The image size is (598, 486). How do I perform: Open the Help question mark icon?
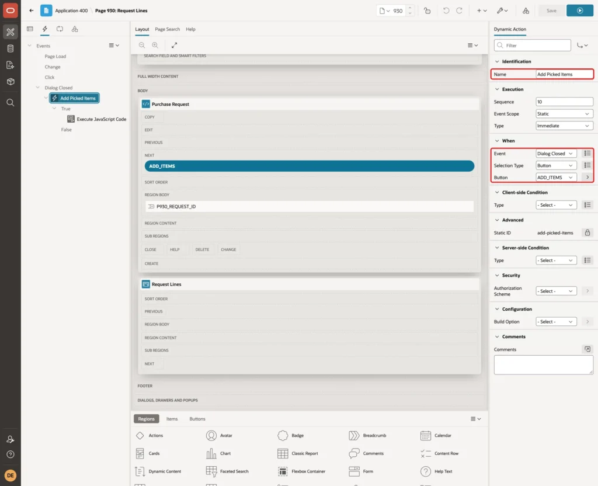pyautogui.click(x=11, y=454)
